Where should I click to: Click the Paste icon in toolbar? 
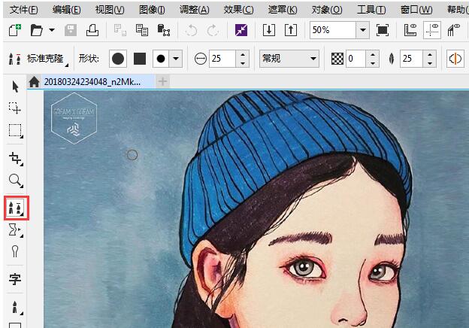pos(164,30)
